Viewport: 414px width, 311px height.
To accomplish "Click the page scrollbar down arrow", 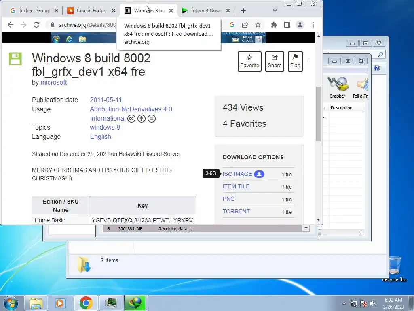I will (319, 220).
